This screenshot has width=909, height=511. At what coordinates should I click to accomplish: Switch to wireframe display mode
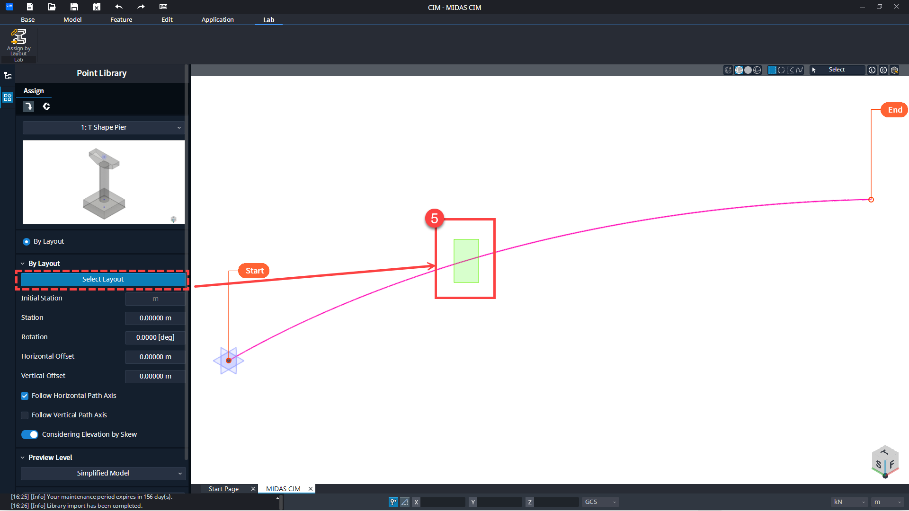757,70
